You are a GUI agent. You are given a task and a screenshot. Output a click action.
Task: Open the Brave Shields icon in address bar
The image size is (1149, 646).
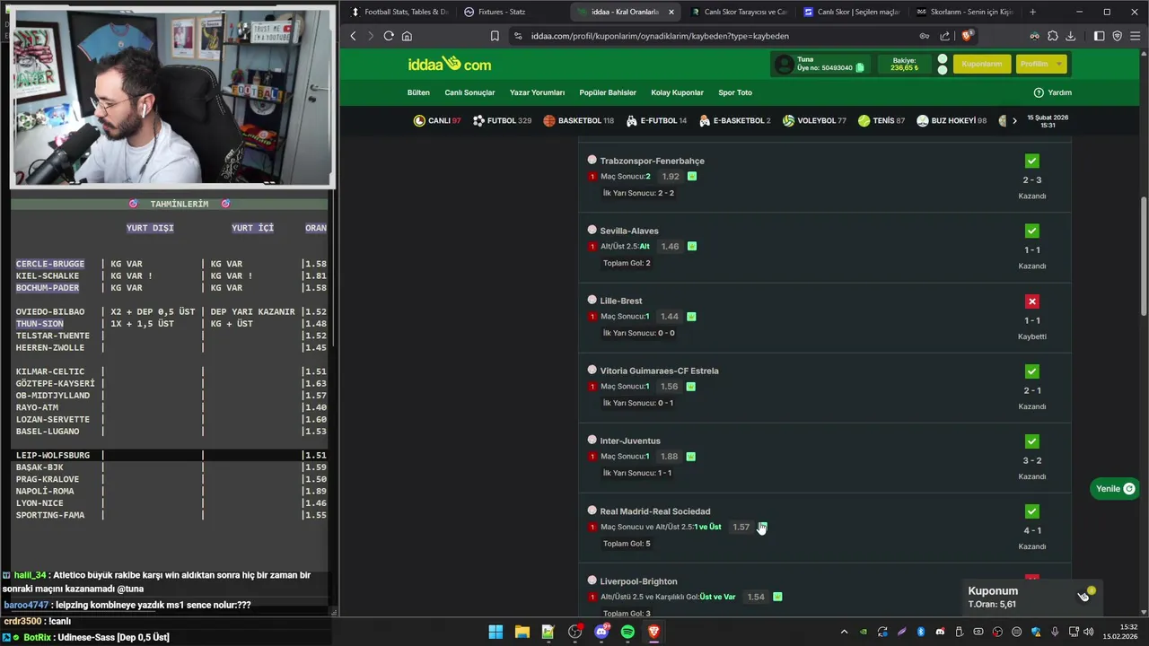[x=967, y=36]
